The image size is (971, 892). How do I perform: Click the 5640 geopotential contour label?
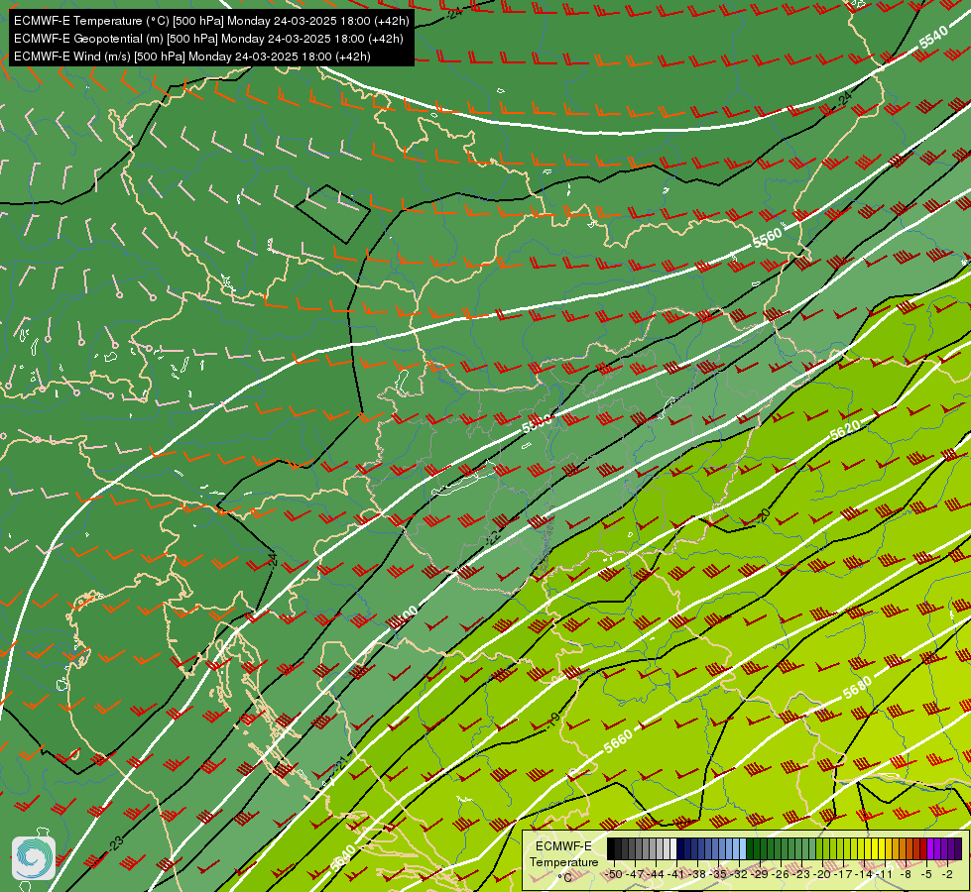342,858
